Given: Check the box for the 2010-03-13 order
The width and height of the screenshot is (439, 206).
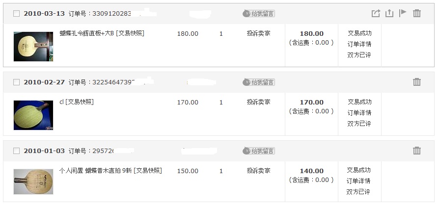Looking at the screenshot, I should [x=17, y=13].
